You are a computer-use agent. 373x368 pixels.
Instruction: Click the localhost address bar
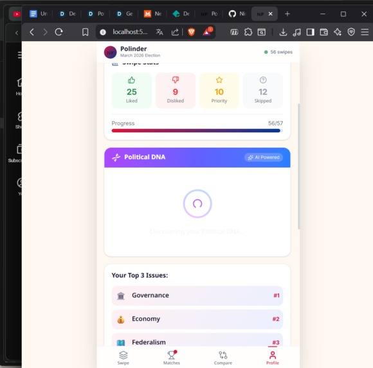pos(130,32)
